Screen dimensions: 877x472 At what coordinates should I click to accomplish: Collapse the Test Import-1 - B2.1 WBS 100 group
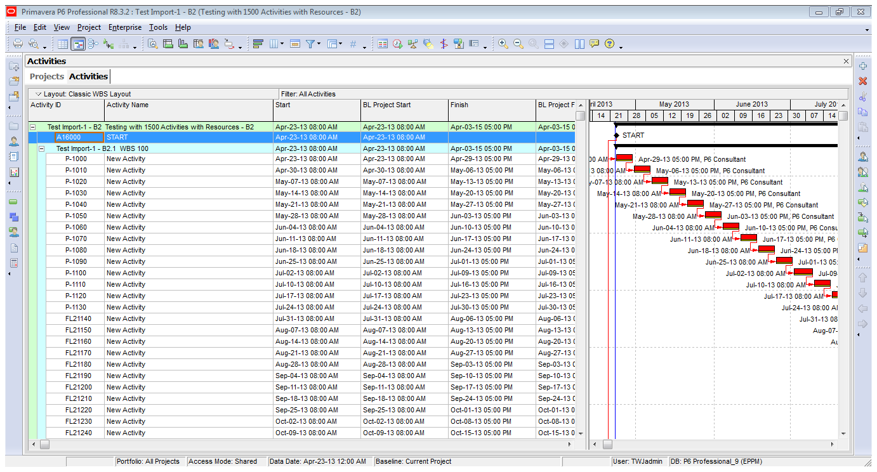point(42,148)
